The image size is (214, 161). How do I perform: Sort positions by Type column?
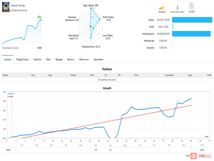(50, 75)
